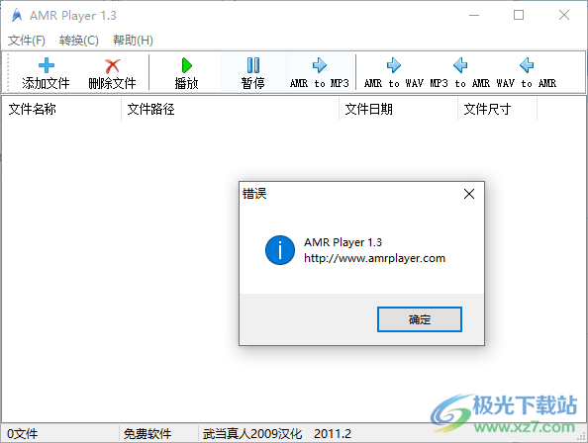The height and width of the screenshot is (443, 588).
Task: Convert using WAV to AMR toolbar button
Action: pyautogui.click(x=527, y=72)
